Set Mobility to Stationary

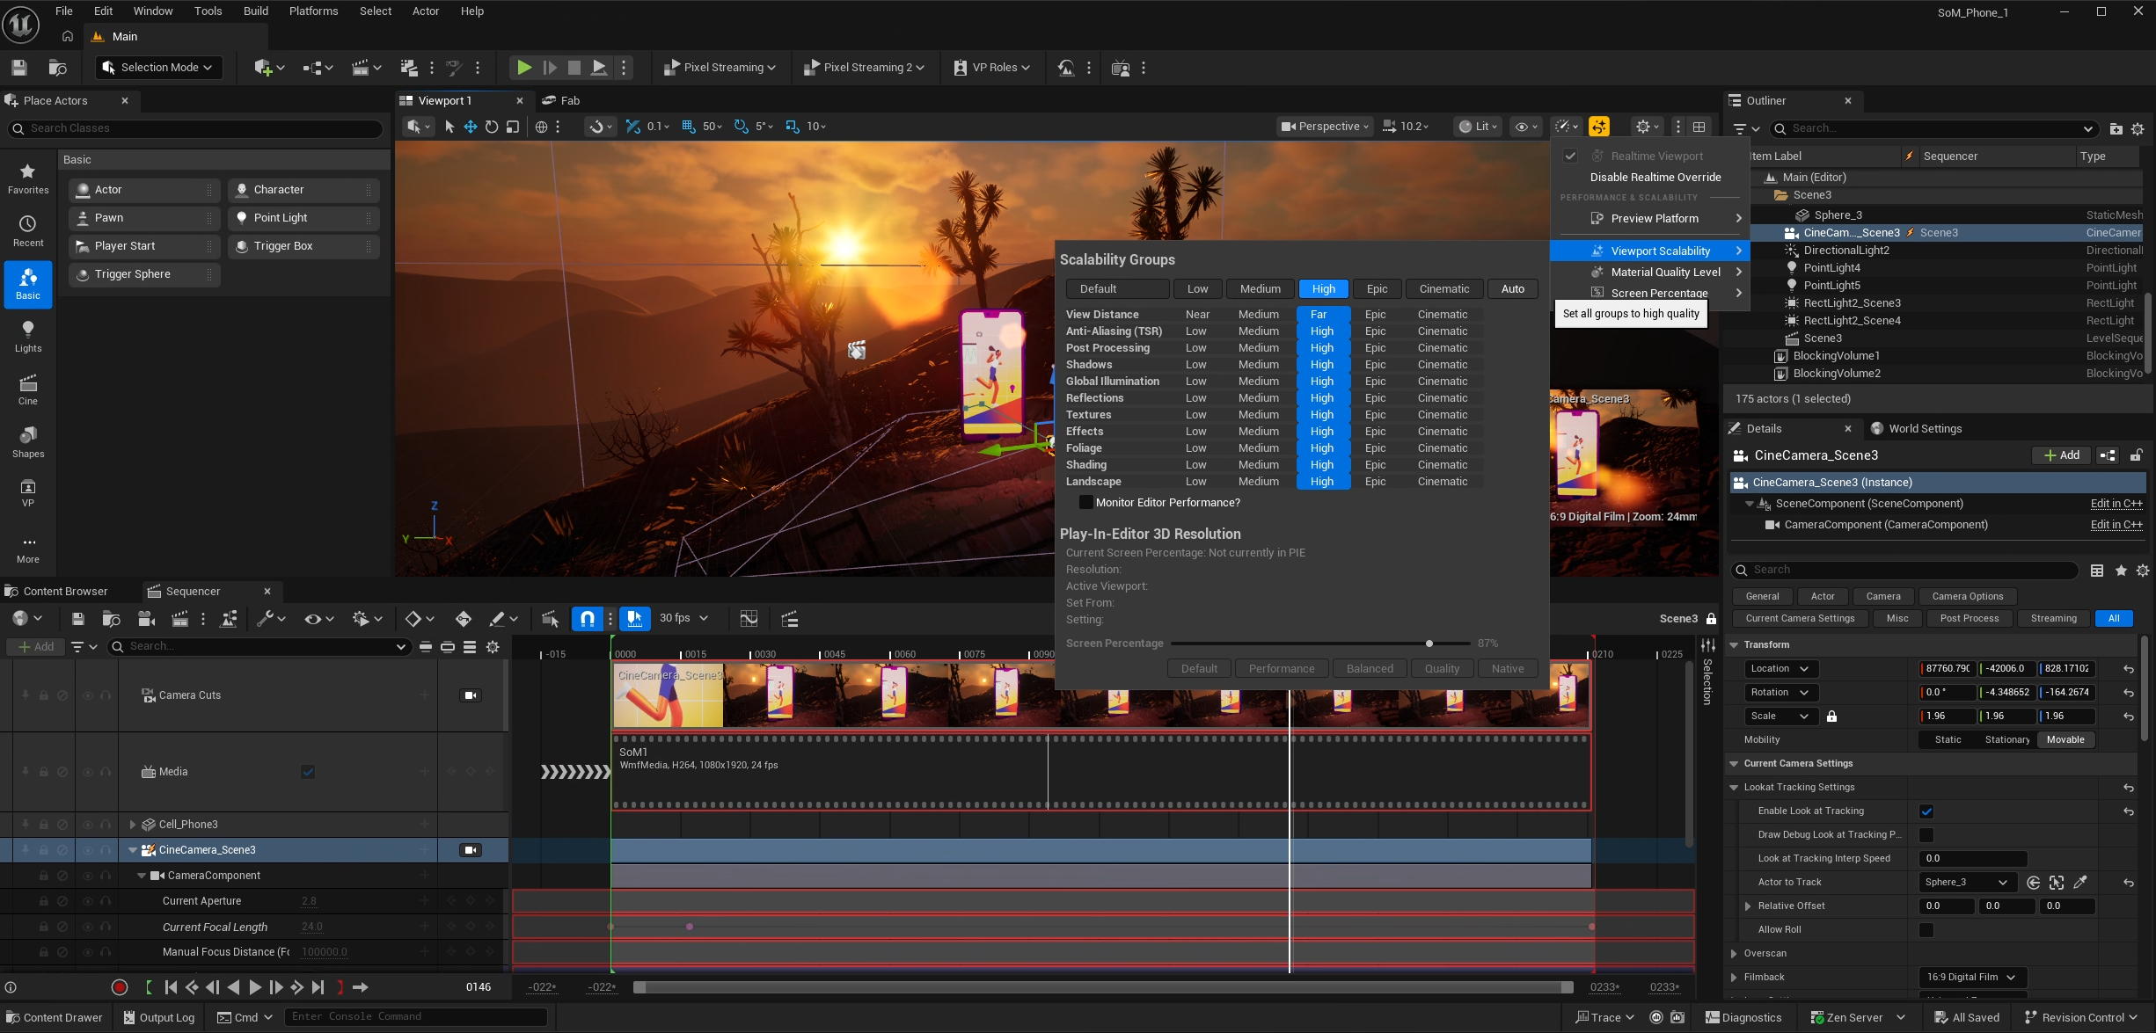[x=2006, y=740]
